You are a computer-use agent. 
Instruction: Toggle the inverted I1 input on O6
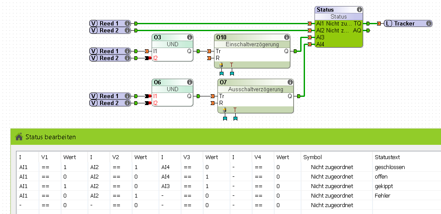[148, 96]
